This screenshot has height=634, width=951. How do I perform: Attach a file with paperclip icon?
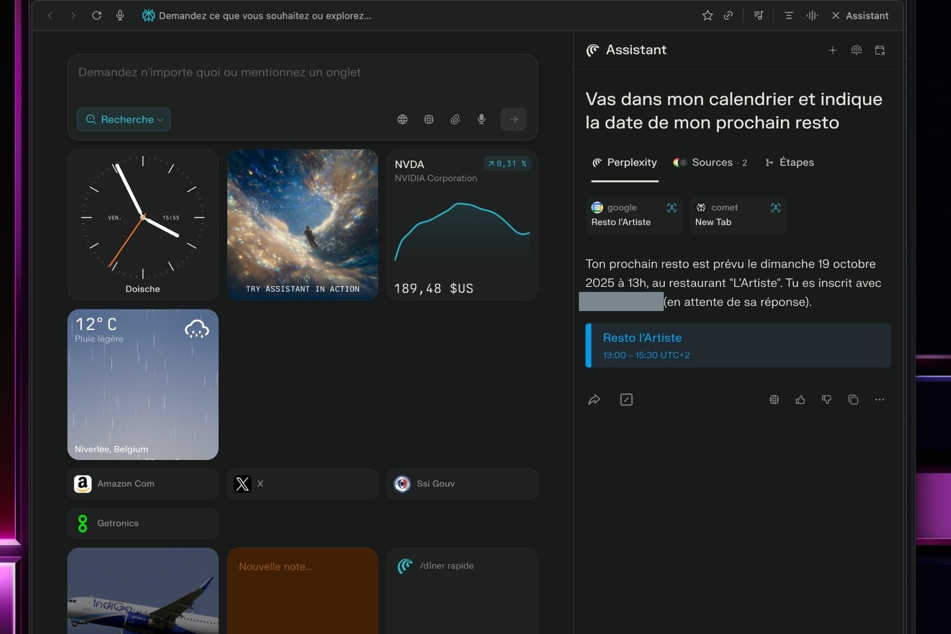point(455,119)
